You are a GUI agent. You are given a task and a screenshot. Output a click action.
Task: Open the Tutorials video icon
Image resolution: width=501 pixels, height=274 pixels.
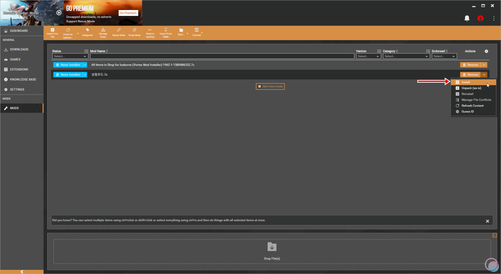197,30
